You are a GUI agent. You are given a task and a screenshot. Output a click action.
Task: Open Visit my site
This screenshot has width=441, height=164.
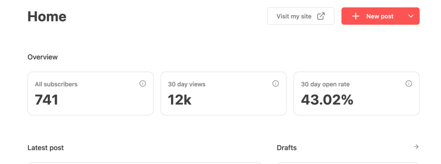point(301,16)
